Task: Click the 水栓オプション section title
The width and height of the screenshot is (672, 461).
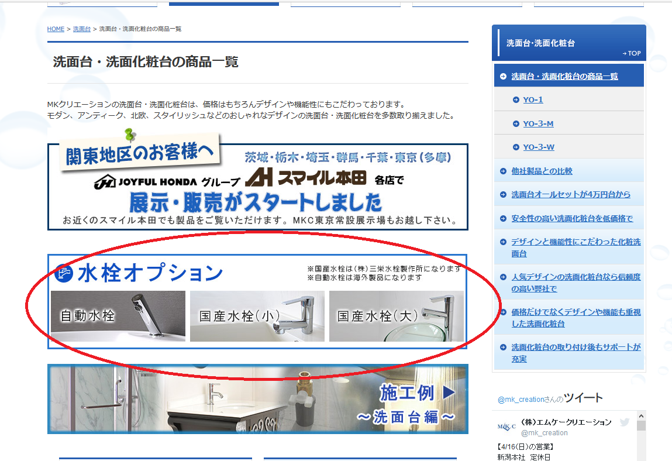Action: [x=150, y=273]
